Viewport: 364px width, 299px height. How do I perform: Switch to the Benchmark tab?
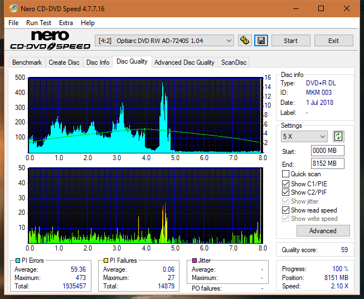tap(27, 62)
